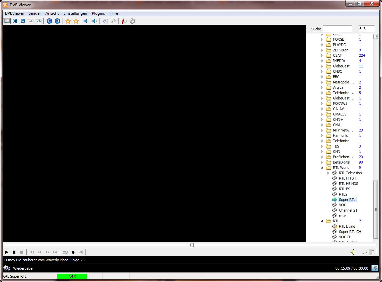Click the jump-to-live icon after record dot
Viewport: 382px width, 282px height.
[81, 252]
